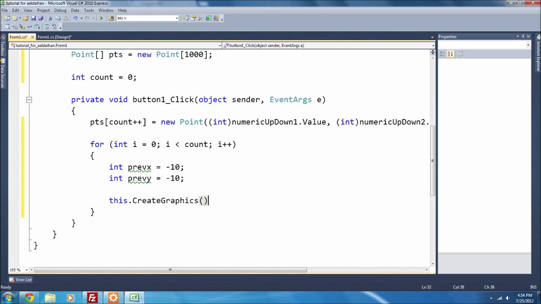
Task: Open the Properties Window toolbar icon
Action: [193, 18]
